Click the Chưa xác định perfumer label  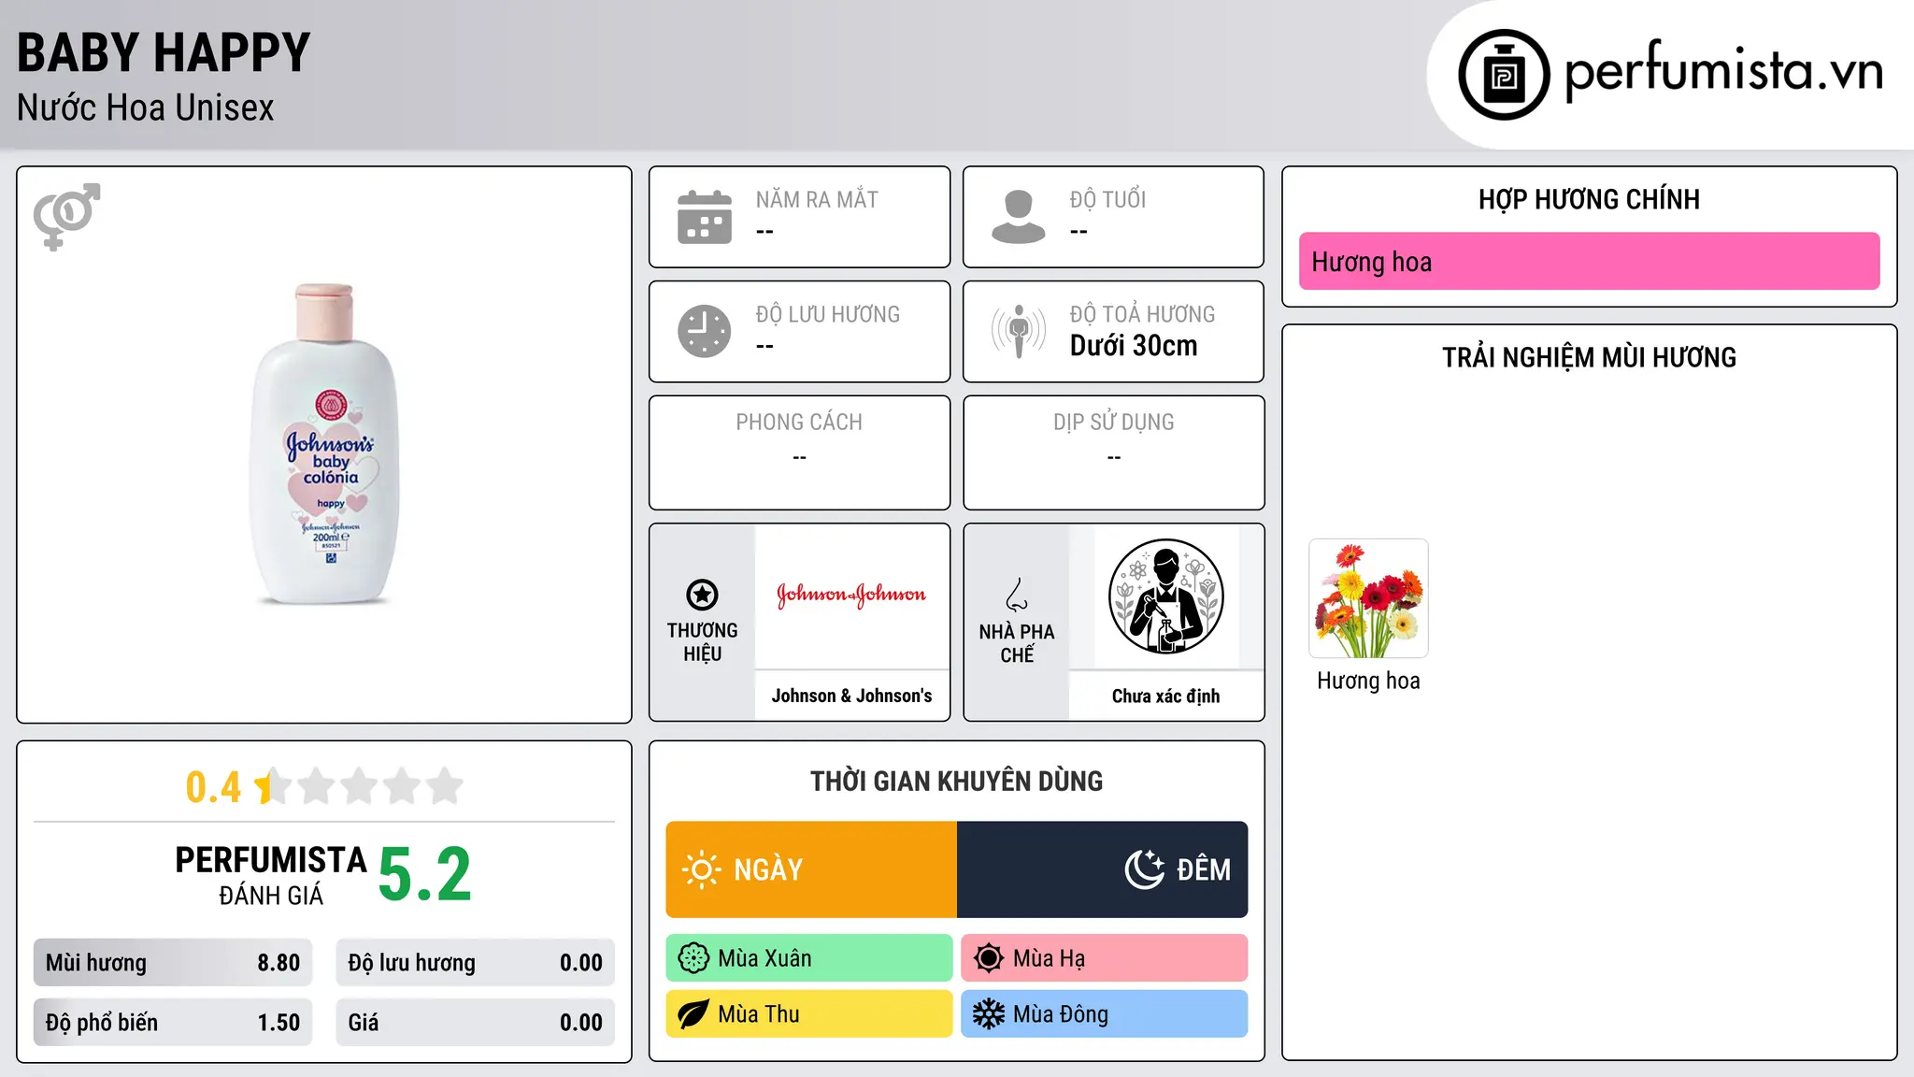pos(1165,696)
